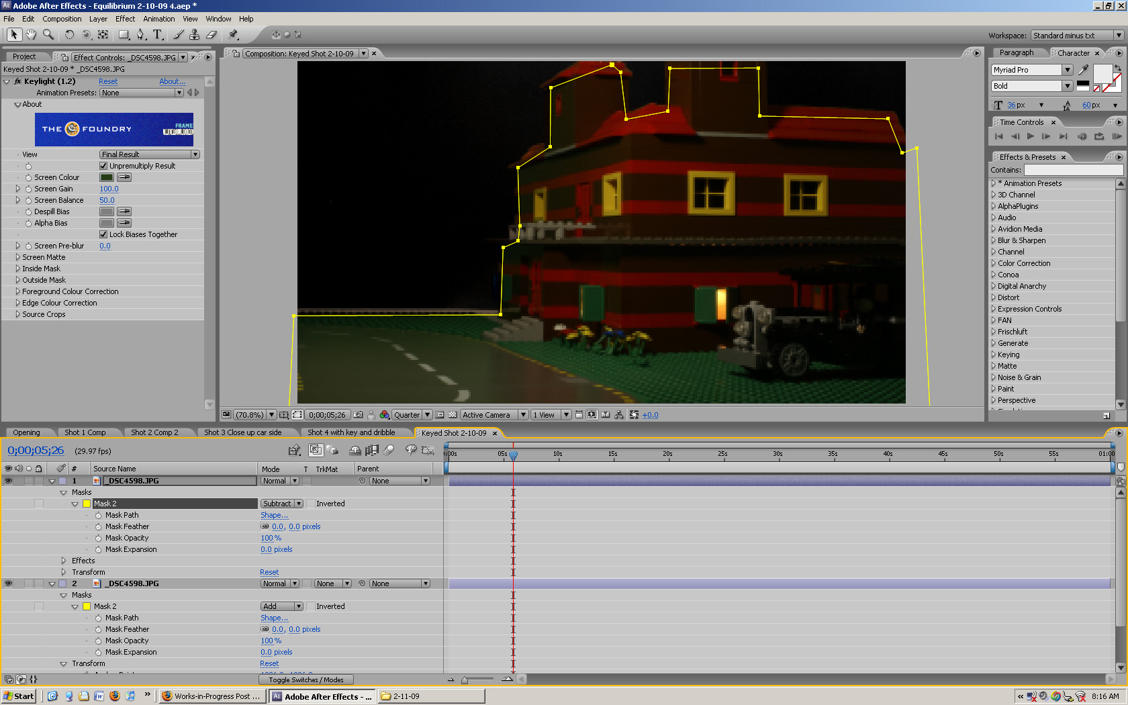Open the Workspace Standard minus txt dropdown

1078,36
